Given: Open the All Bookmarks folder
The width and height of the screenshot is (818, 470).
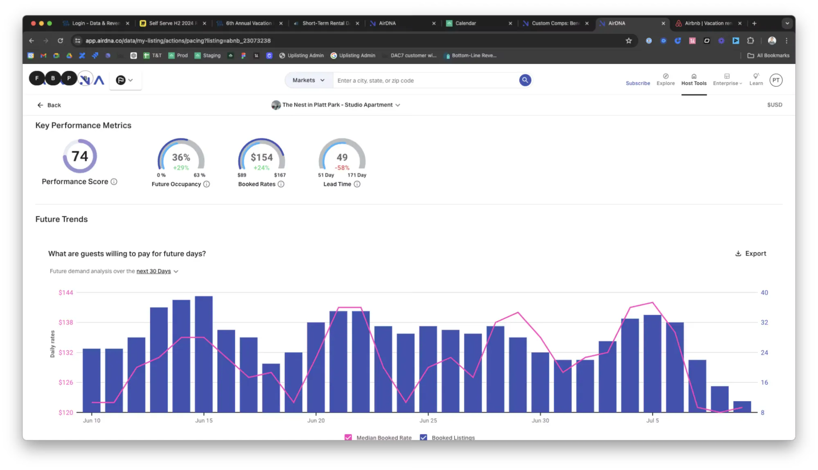Looking at the screenshot, I should (x=768, y=55).
